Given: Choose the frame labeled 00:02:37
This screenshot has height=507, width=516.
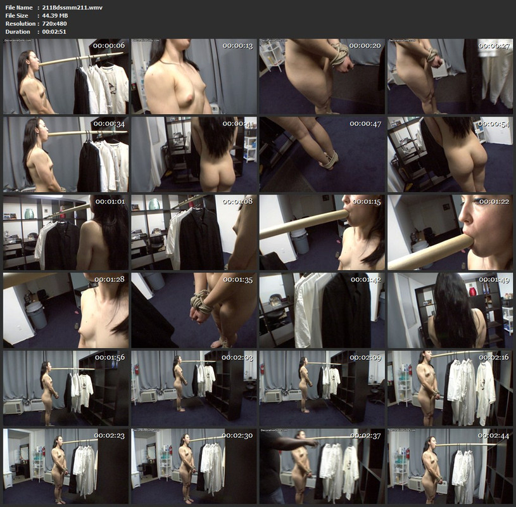Looking at the screenshot, I should tap(322, 466).
